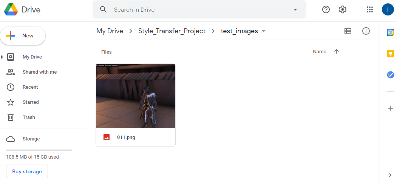Open search options dropdown arrow
The image size is (397, 185).
(295, 9)
